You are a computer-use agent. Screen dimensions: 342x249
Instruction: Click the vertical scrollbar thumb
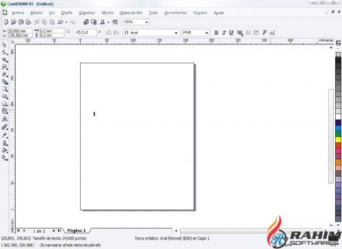pyautogui.click(x=330, y=136)
